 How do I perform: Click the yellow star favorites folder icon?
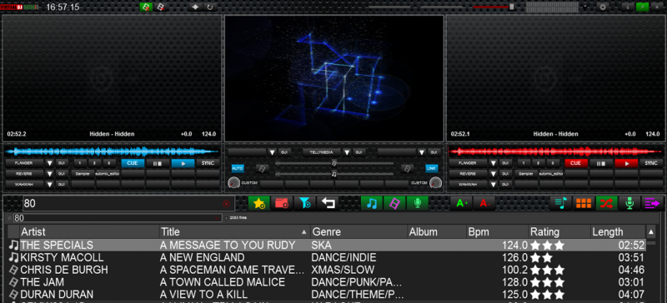pyautogui.click(x=259, y=203)
